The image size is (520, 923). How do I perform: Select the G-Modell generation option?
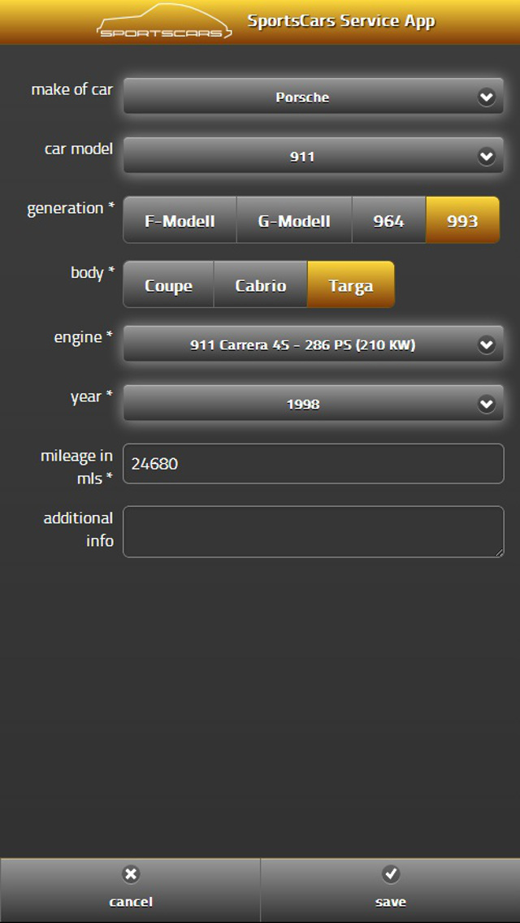[x=294, y=220]
